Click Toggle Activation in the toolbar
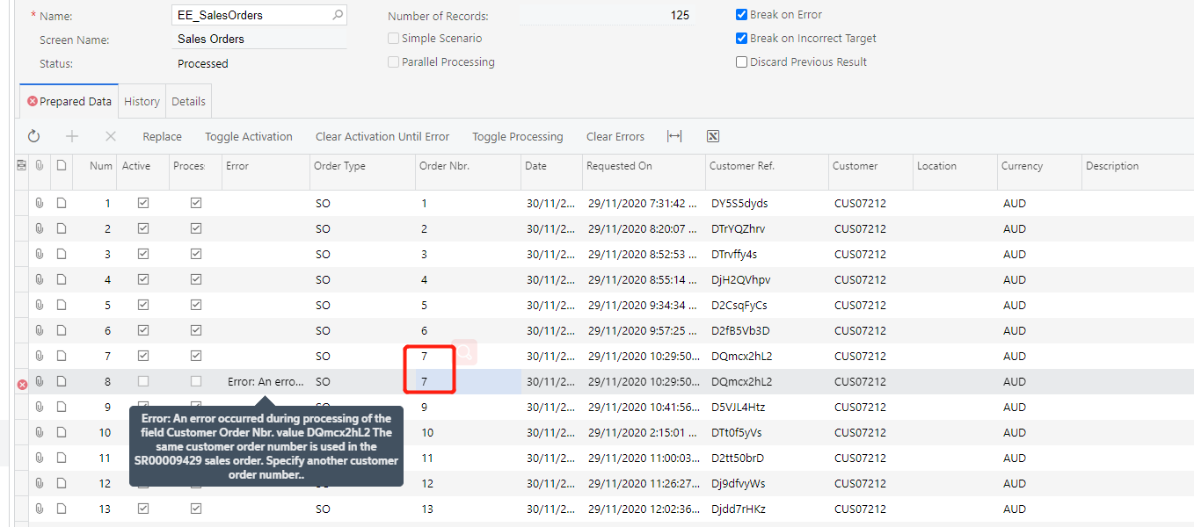 click(249, 137)
